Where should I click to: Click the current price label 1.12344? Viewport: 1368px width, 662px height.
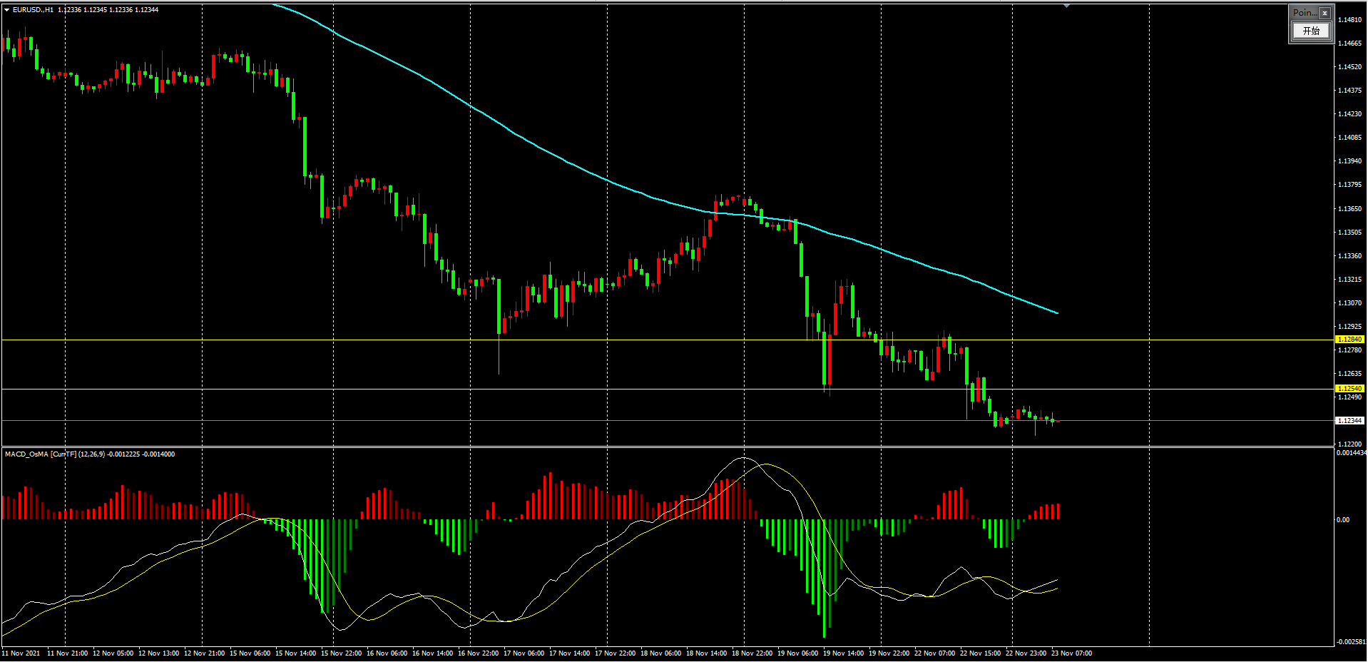1349,421
